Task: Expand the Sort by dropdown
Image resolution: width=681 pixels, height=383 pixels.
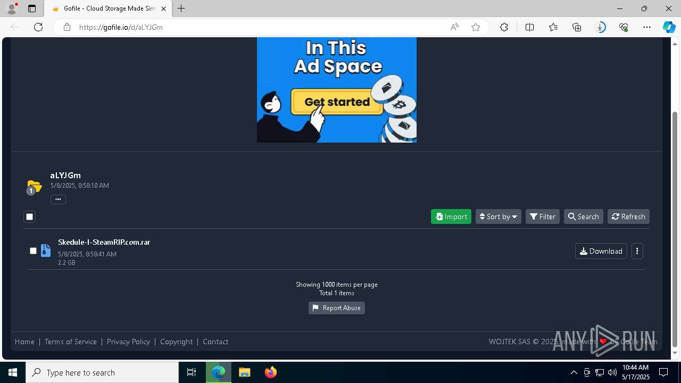Action: [x=499, y=217]
